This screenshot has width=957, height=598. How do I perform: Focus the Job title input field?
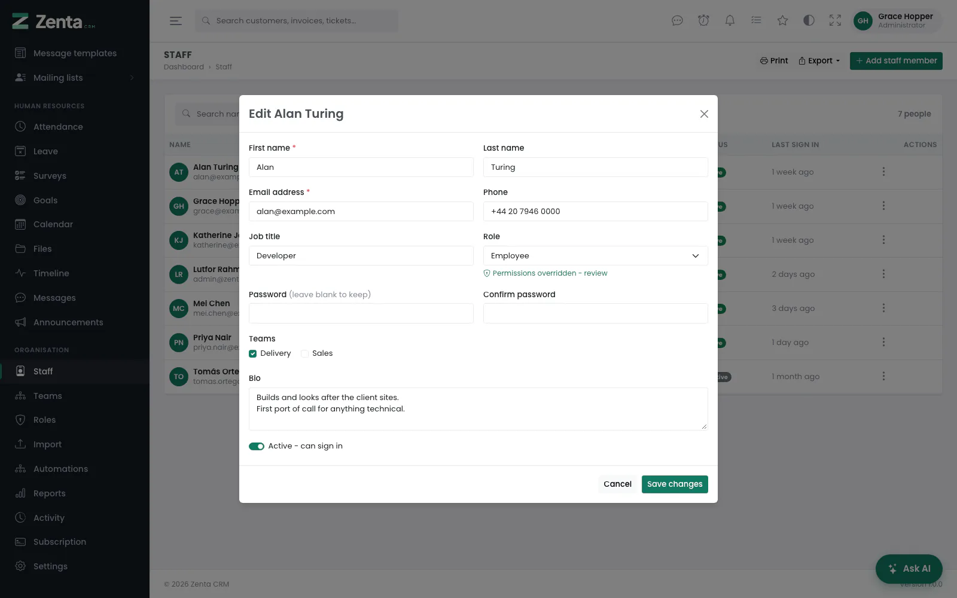pyautogui.click(x=361, y=255)
